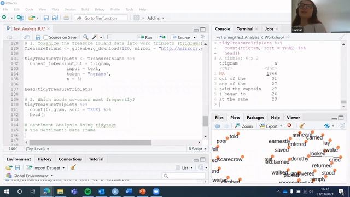Open the Source button dropdown arrow
This screenshot has width=350, height=197.
195,38
